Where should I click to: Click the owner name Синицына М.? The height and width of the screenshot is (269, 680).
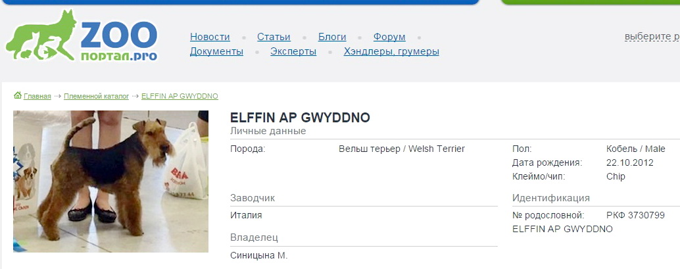coord(259,255)
